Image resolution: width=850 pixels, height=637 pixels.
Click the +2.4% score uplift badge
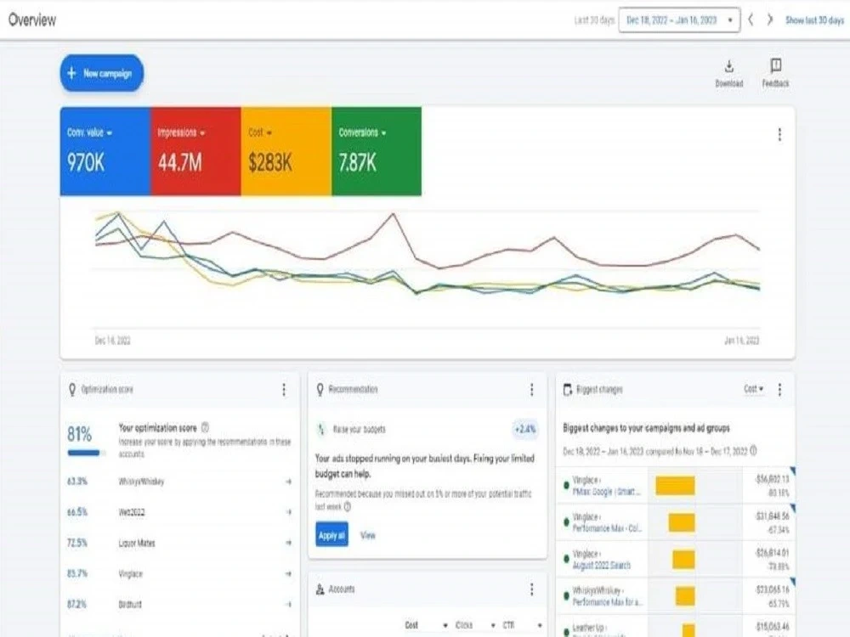click(x=524, y=430)
